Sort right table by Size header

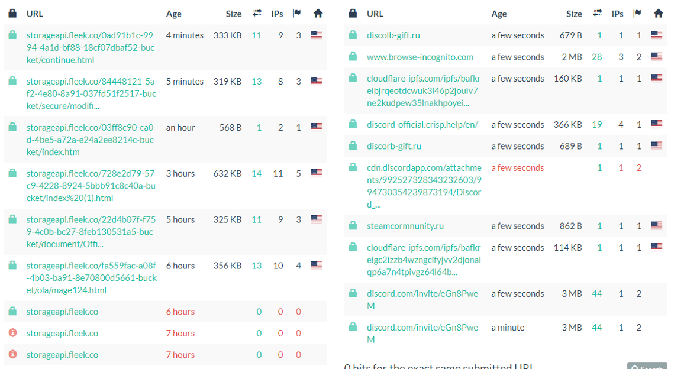point(573,14)
